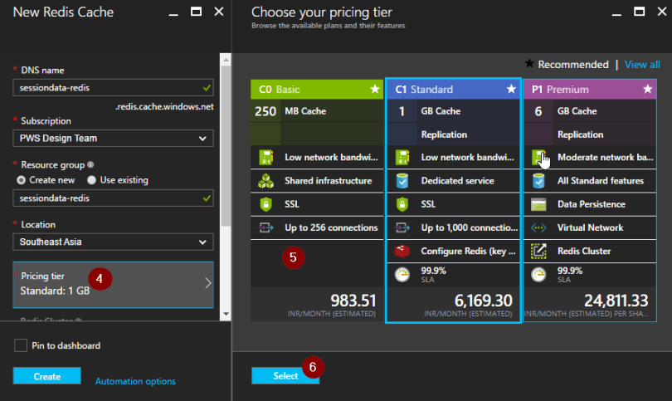Click the Virtual Network icon in Premium tier
The width and height of the screenshot is (672, 401).
pyautogui.click(x=538, y=227)
